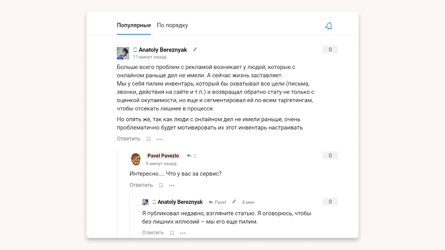Click edit pencil on Anatoly's nested reply
Viewport: 445px width, 250px height.
click(x=234, y=202)
